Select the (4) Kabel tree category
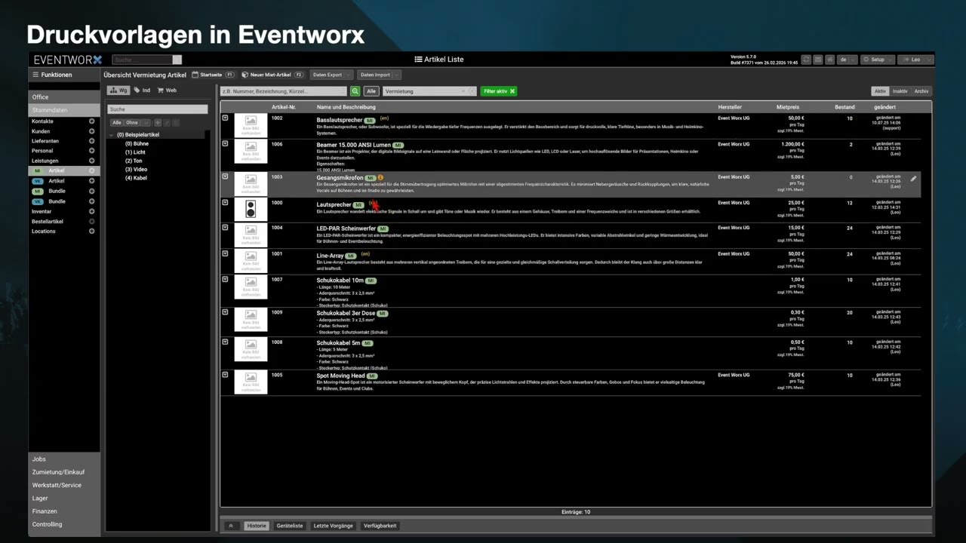966x543 pixels. 136,178
